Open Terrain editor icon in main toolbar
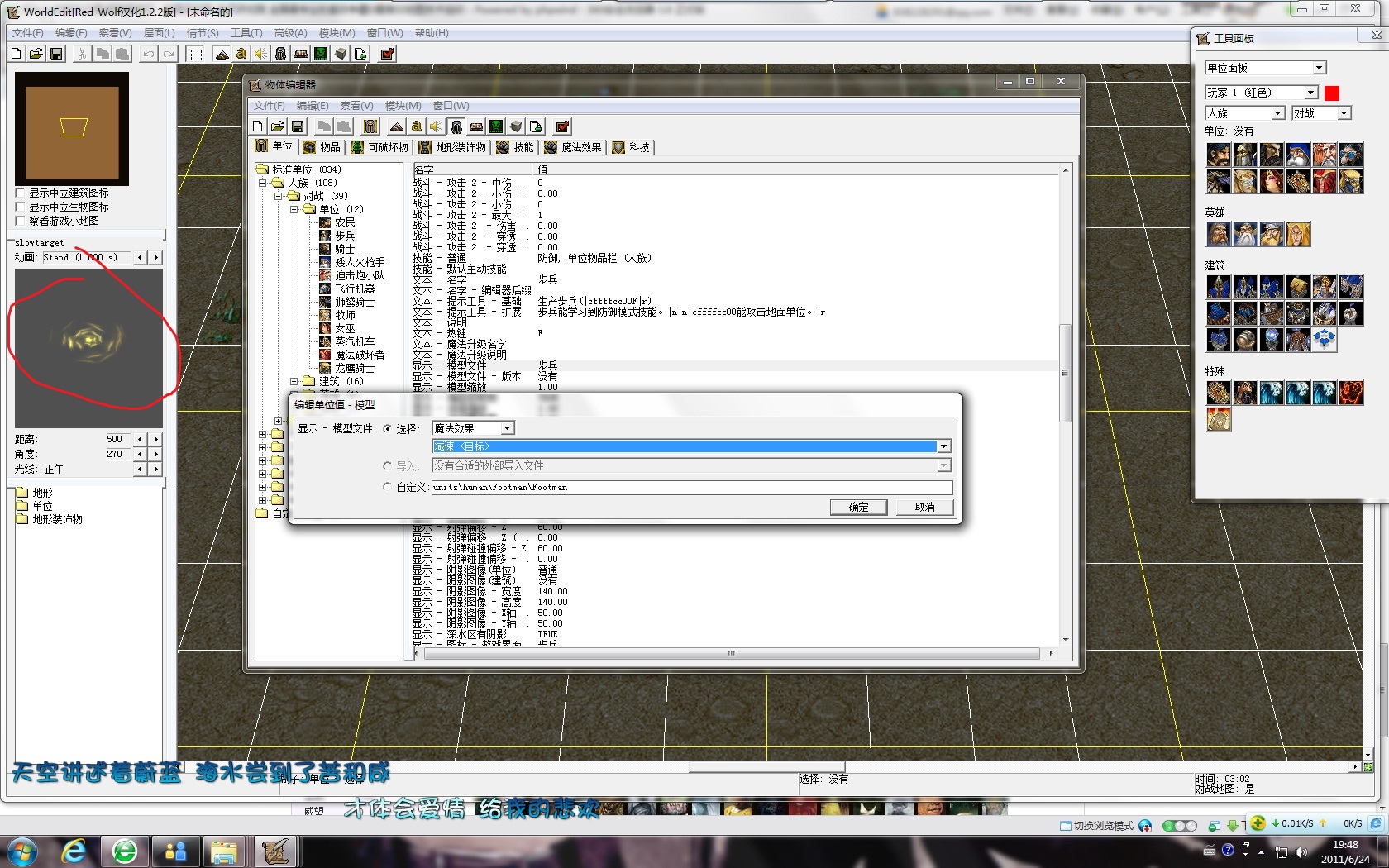The width and height of the screenshot is (1389, 868). point(222,54)
